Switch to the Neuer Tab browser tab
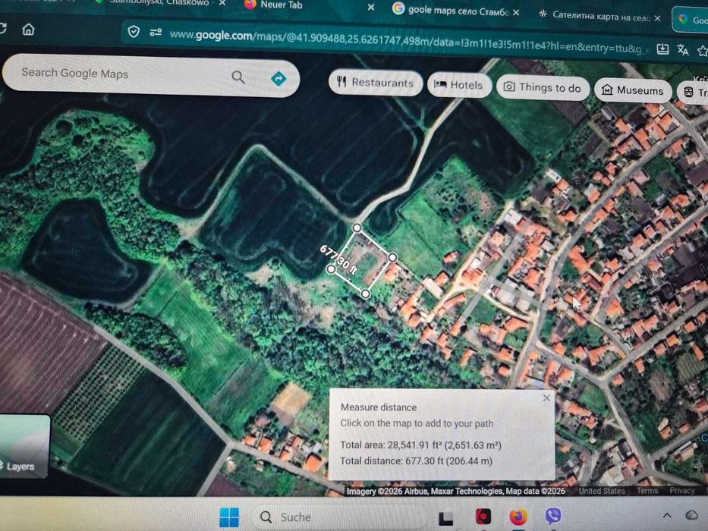This screenshot has width=708, height=531. [x=281, y=5]
